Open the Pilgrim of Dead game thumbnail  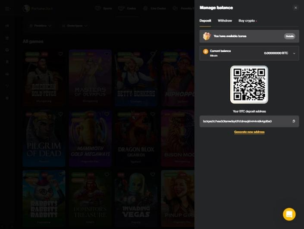44,138
